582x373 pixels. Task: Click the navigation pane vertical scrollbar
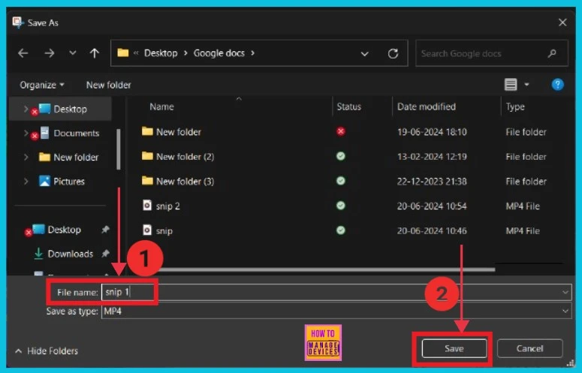pos(119,149)
